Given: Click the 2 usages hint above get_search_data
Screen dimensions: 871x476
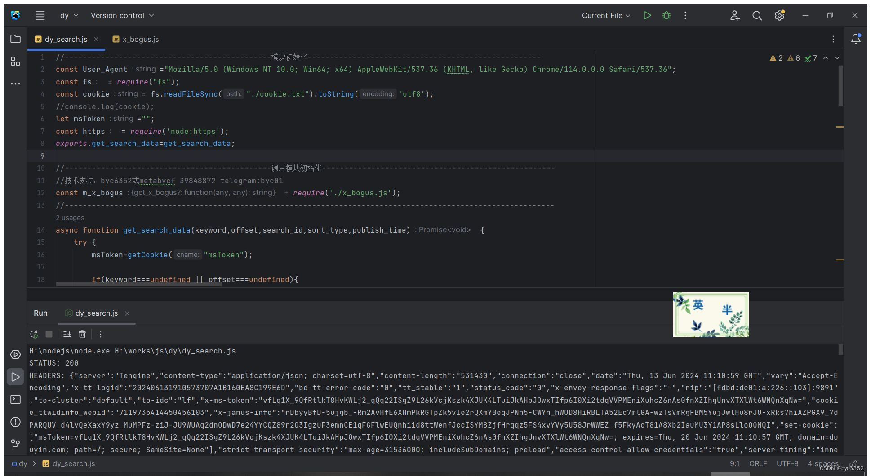Looking at the screenshot, I should tap(70, 217).
